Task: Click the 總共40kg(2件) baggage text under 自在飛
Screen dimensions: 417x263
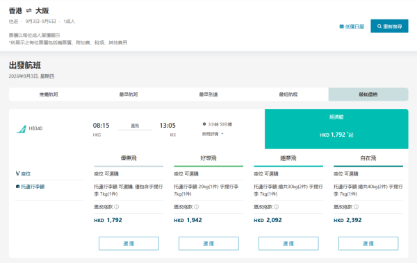Action: [373, 187]
